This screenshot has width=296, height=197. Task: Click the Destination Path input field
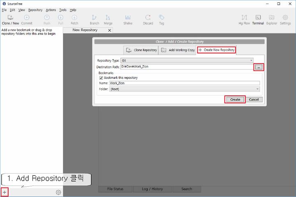[187, 67]
